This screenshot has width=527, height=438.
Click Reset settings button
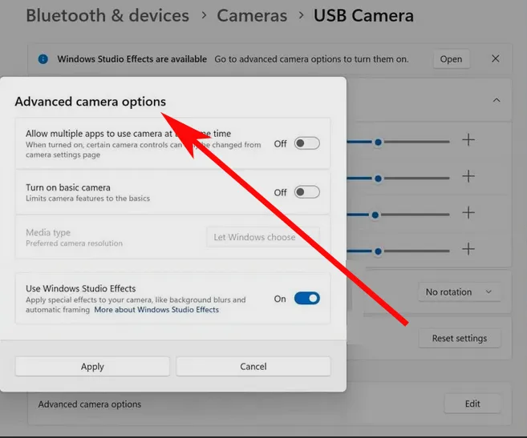click(460, 339)
